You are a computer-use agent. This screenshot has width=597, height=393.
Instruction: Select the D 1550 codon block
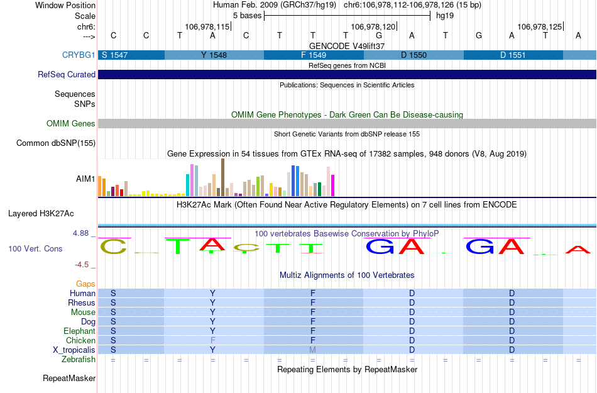[x=414, y=55]
